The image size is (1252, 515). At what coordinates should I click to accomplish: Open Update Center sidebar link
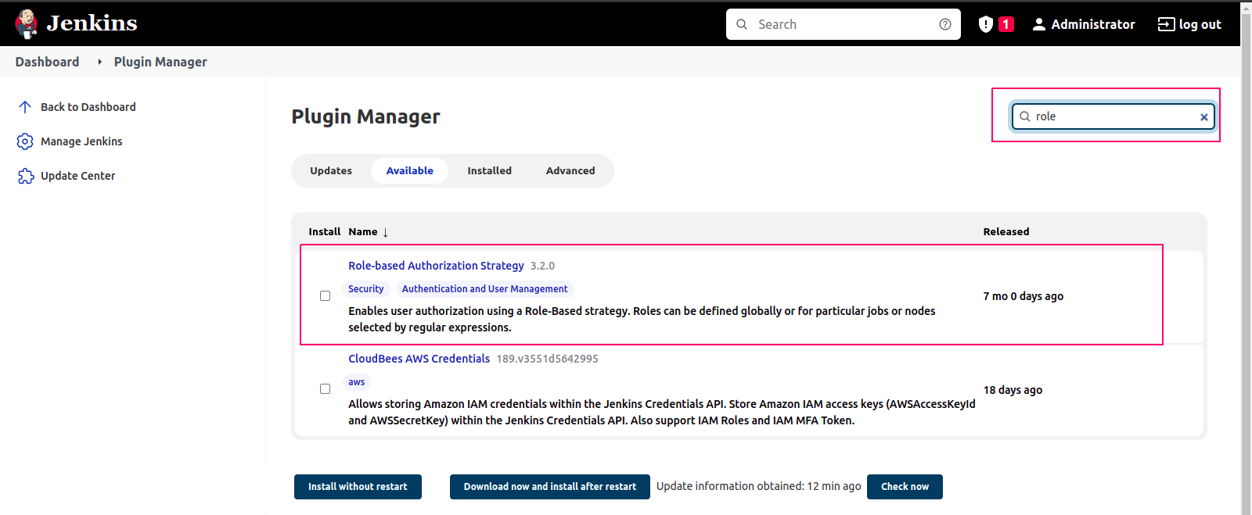[x=77, y=176]
